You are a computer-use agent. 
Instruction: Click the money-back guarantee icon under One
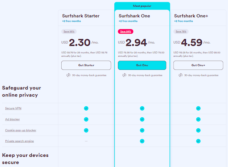pos(124,75)
